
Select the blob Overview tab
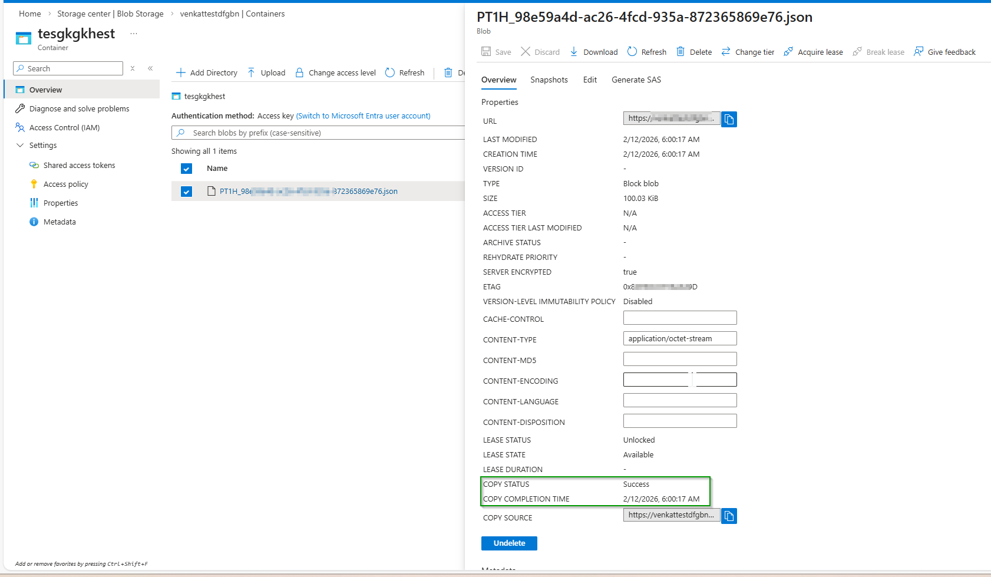pyautogui.click(x=499, y=80)
